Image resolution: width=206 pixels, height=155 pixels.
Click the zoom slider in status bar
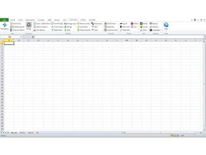[196, 135]
